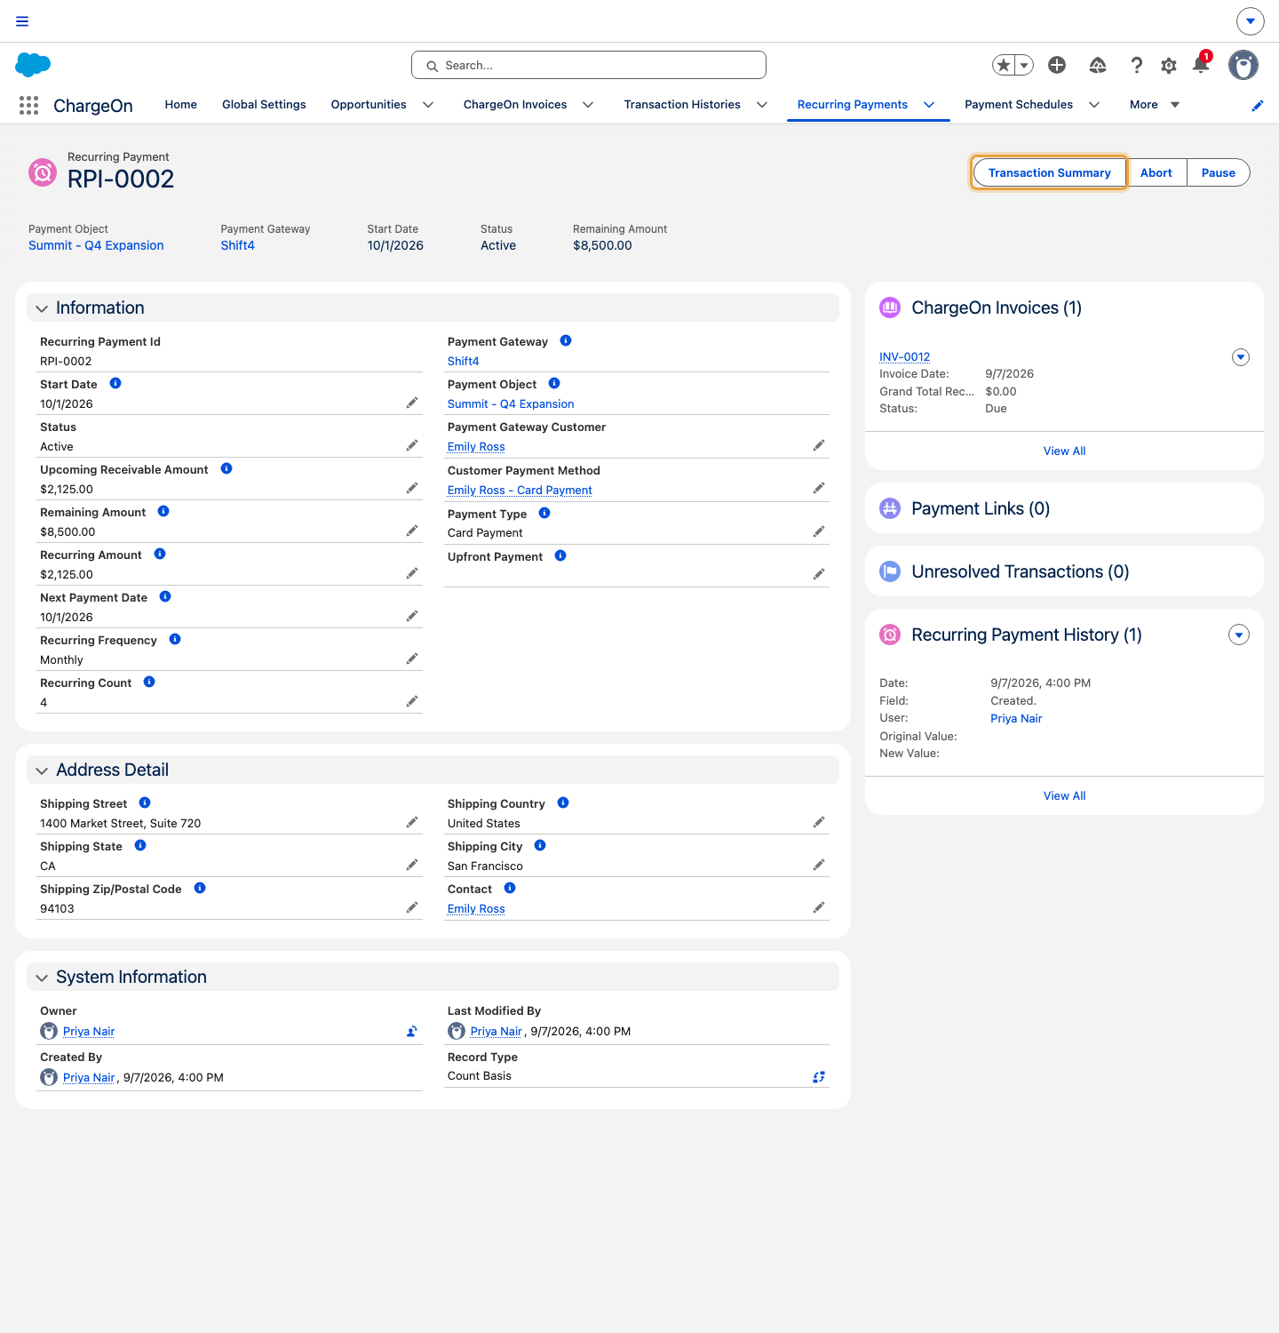The image size is (1279, 1333).
Task: Open the App Launcher grid icon
Action: [x=28, y=106]
